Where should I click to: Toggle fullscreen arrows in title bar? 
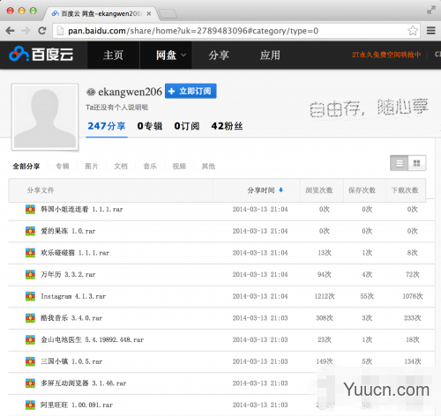(x=430, y=11)
